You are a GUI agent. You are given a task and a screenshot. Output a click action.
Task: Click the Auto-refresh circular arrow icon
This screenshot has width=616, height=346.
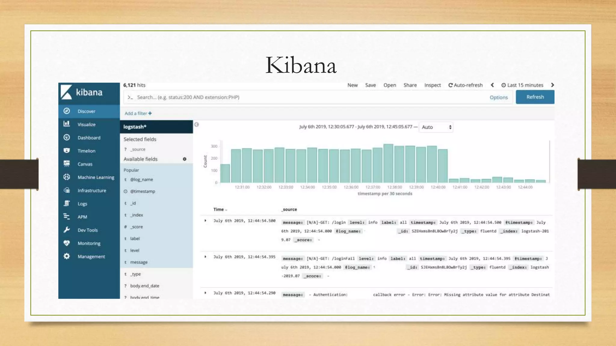click(451, 85)
